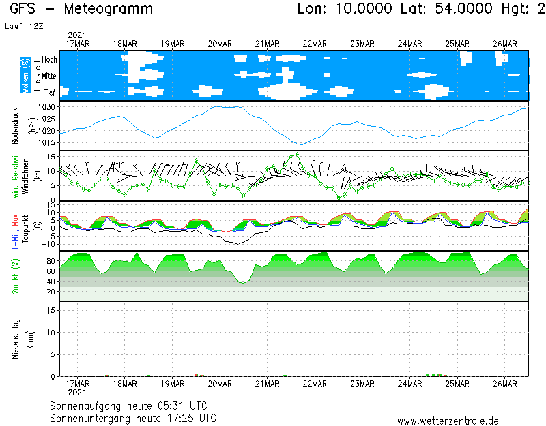
Task: Click the Bodendruck axis label
Action: tap(16, 125)
